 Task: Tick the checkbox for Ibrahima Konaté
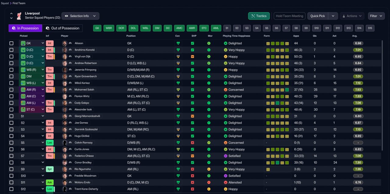point(11,50)
